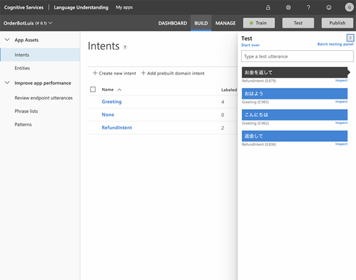
Task: Click Cognitive Services in the header
Action: point(24,8)
